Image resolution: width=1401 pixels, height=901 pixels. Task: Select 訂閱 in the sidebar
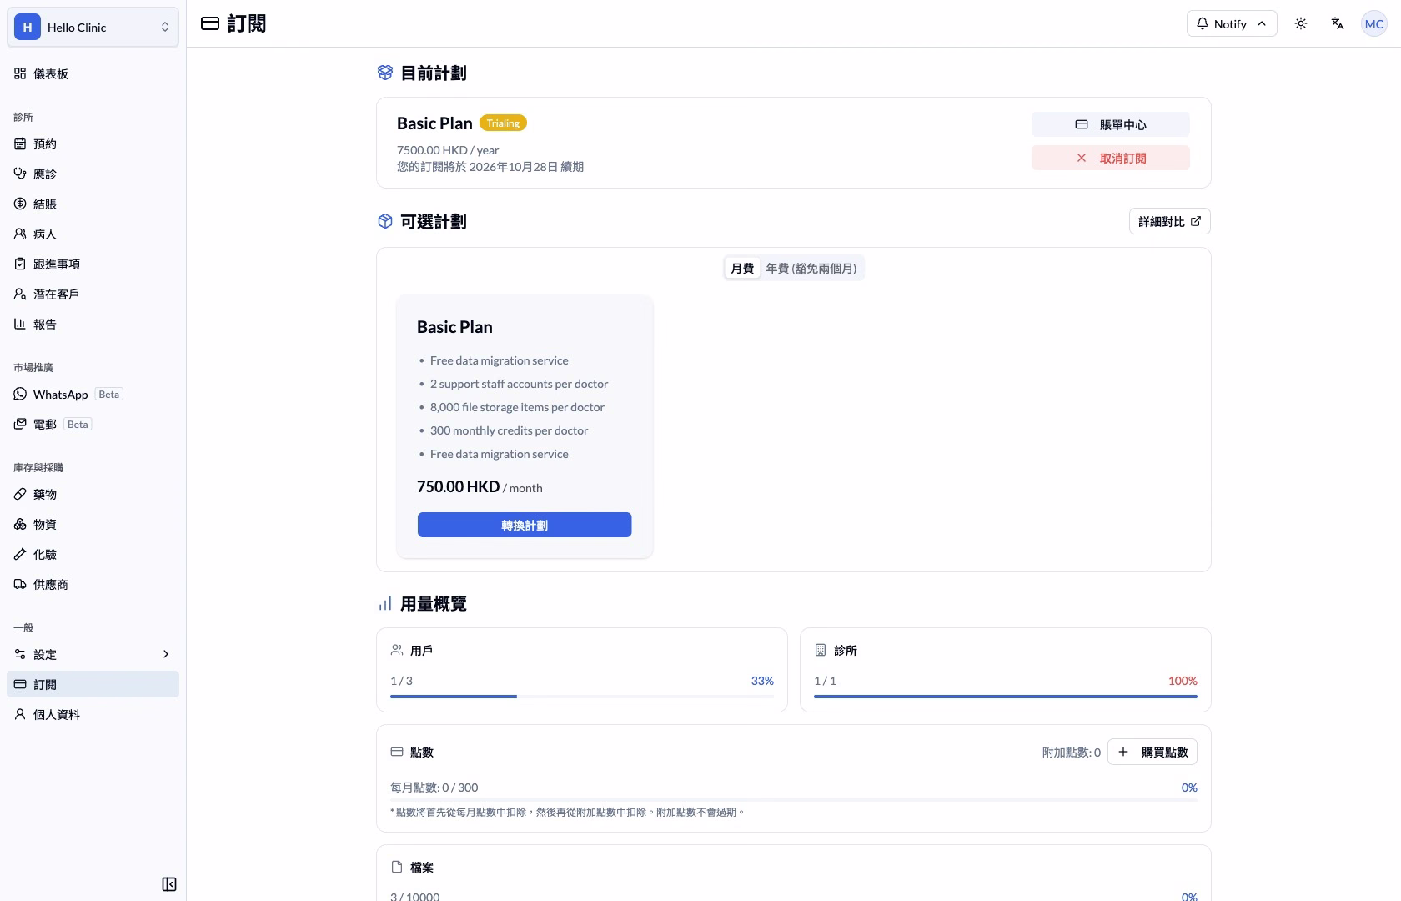click(93, 684)
